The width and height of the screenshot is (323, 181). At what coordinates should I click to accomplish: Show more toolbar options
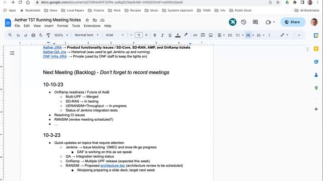tap(269, 35)
